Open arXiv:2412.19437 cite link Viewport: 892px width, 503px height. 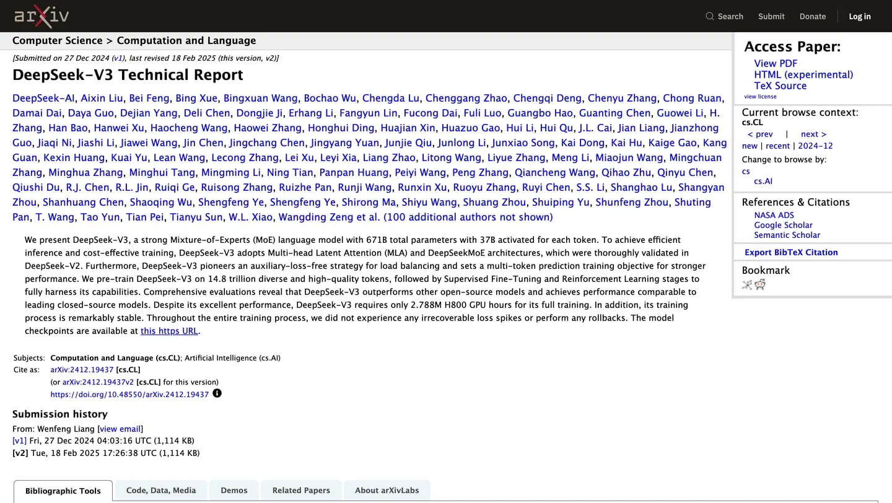point(82,370)
